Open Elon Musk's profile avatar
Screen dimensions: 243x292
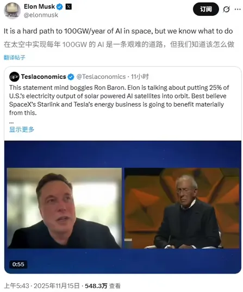click(x=12, y=11)
